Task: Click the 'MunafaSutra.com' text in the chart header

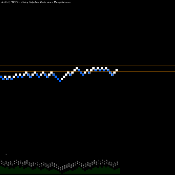Action: tap(62, 2)
